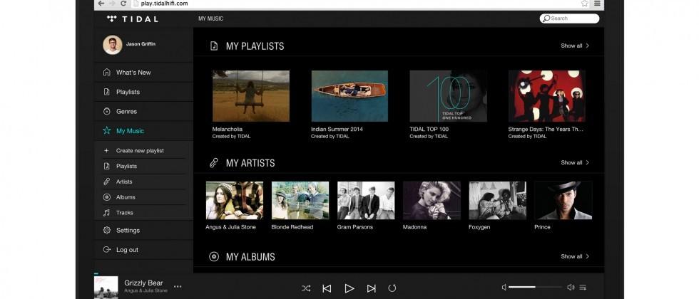Viewport: 699px width, 299px height.
Task: Select Log out in sidebar
Action: pos(143,250)
